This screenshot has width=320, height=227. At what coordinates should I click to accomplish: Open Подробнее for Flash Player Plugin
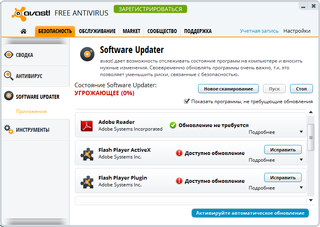coord(262,188)
